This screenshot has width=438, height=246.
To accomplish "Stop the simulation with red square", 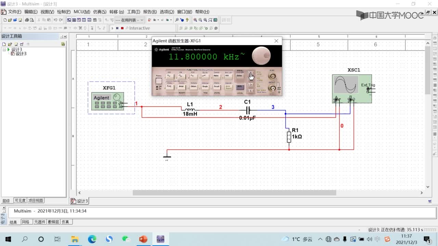I will point(122,28).
